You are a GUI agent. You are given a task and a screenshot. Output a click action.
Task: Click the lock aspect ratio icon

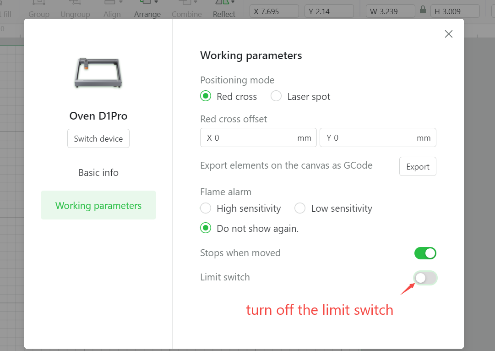point(423,10)
